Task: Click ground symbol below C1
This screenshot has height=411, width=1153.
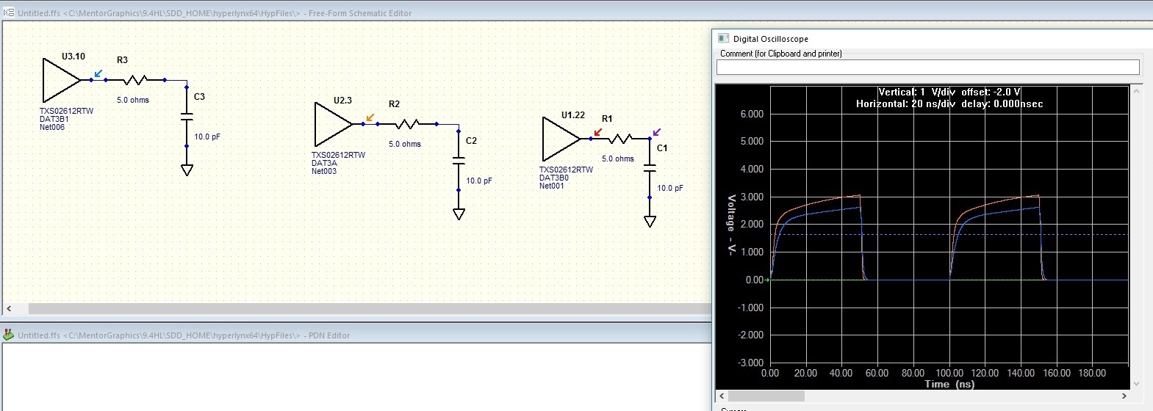Action: pyautogui.click(x=650, y=221)
